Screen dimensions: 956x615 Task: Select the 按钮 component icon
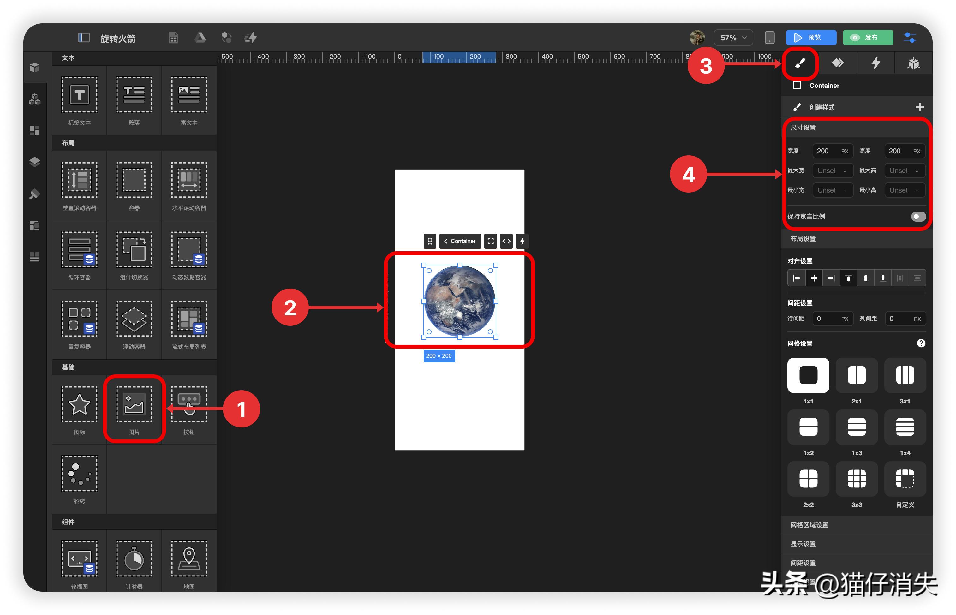pos(189,403)
